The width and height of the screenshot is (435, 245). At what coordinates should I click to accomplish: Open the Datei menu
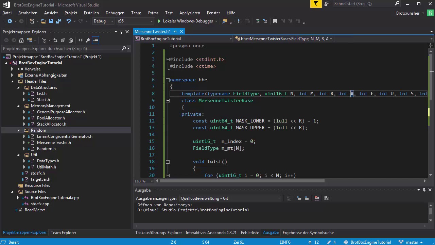(7, 13)
